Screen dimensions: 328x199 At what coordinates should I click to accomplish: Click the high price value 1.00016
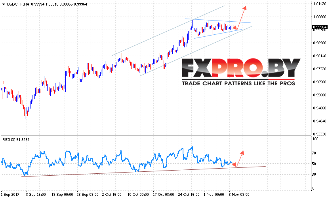click(52, 4)
